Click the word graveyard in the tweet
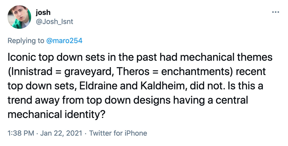Screen dimensions: 288x146 [x=88, y=72]
